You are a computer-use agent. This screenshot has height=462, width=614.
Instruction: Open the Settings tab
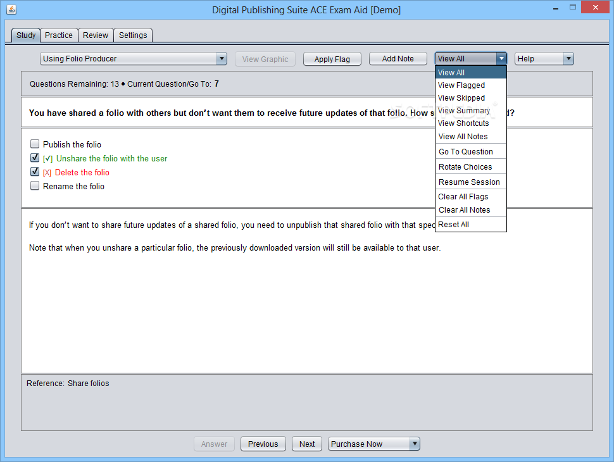(x=133, y=35)
